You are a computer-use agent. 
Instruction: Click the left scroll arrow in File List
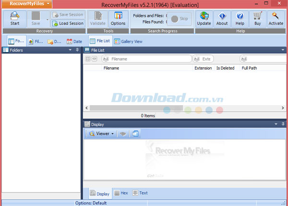pyautogui.click(x=87, y=108)
